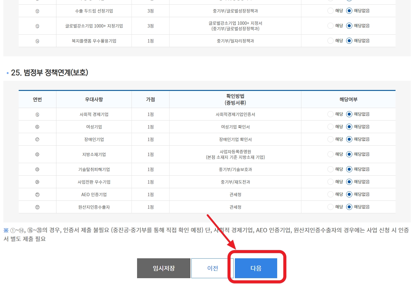413x284 pixels.
Task: Click the 확인방법 (증빙서류) column header
Action: [235, 99]
